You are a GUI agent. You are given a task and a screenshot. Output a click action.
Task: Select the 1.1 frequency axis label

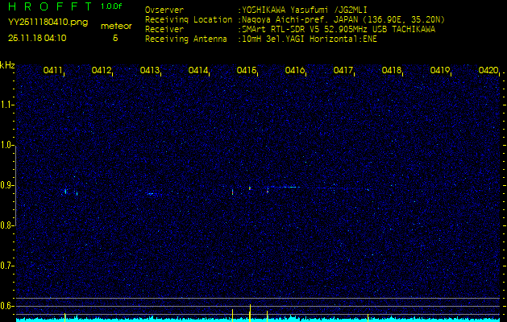click(x=7, y=105)
